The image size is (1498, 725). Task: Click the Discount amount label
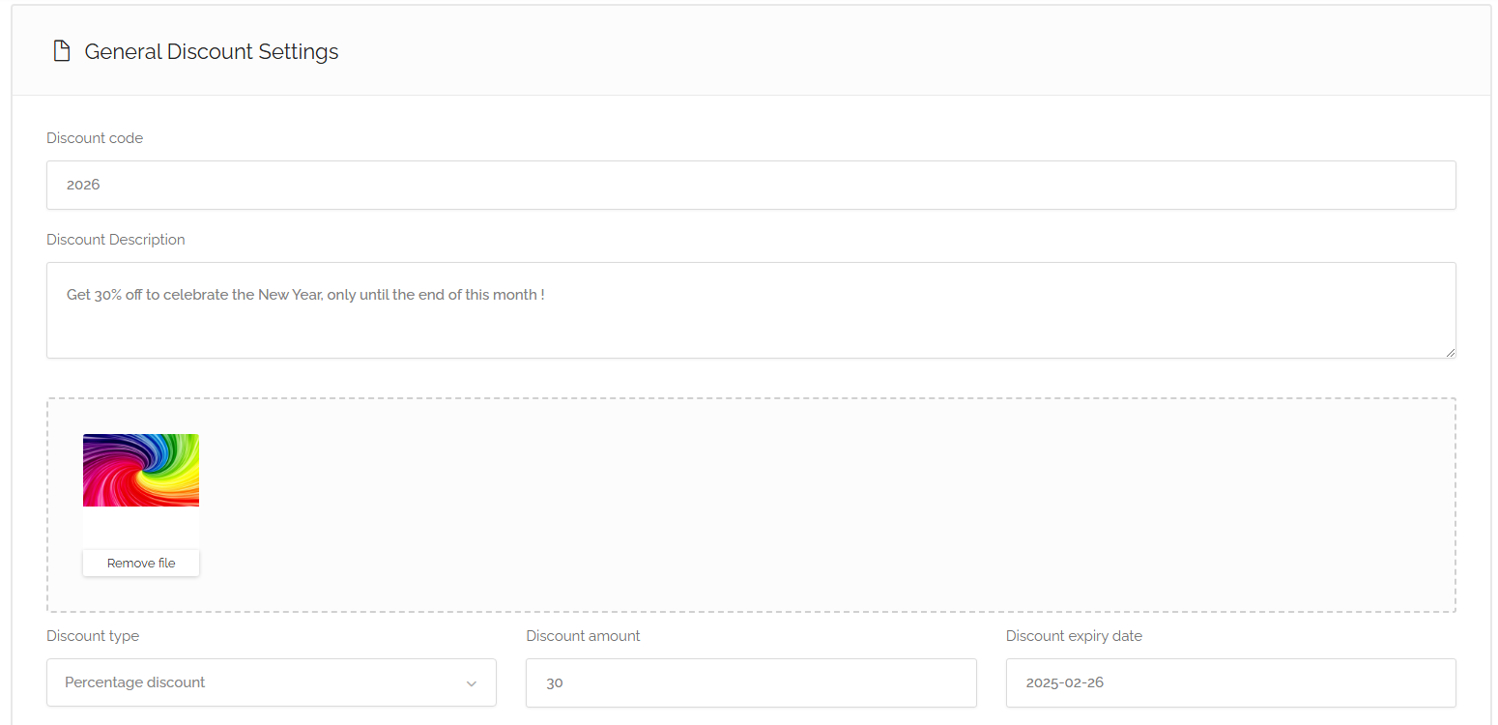583,636
